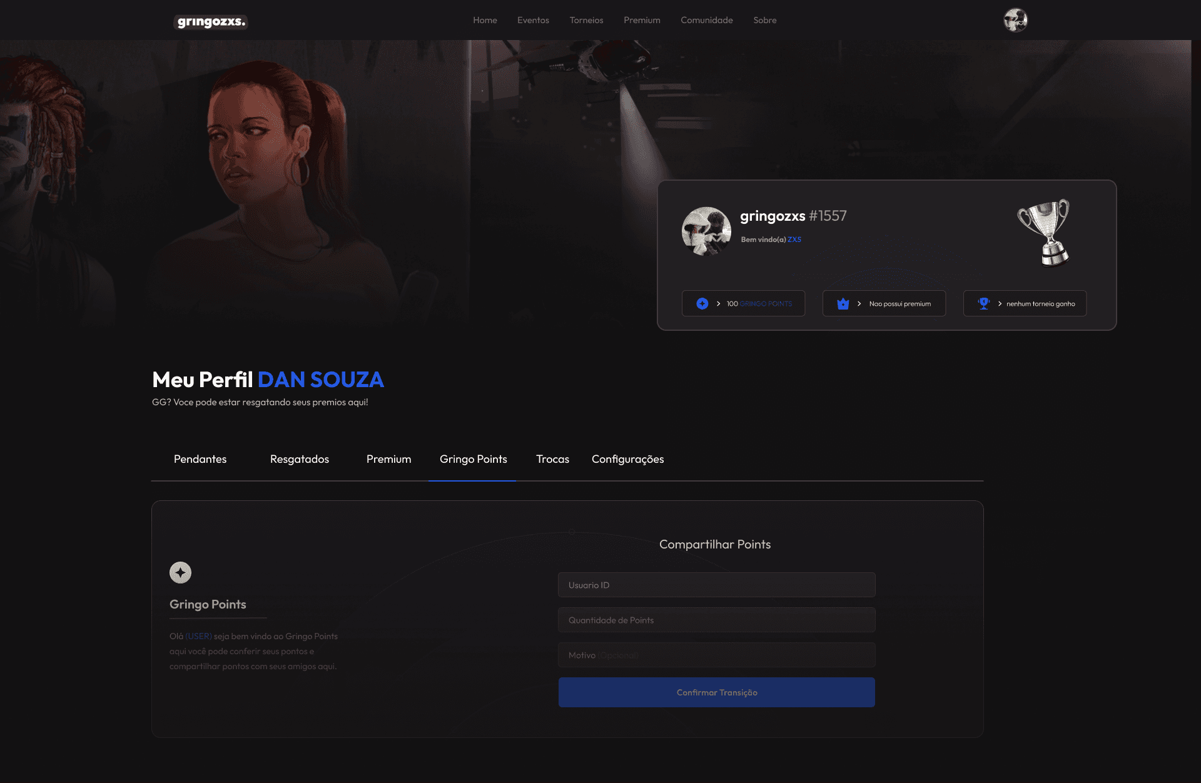The height and width of the screenshot is (783, 1201).
Task: Click the profile card avatar picture
Action: click(706, 231)
